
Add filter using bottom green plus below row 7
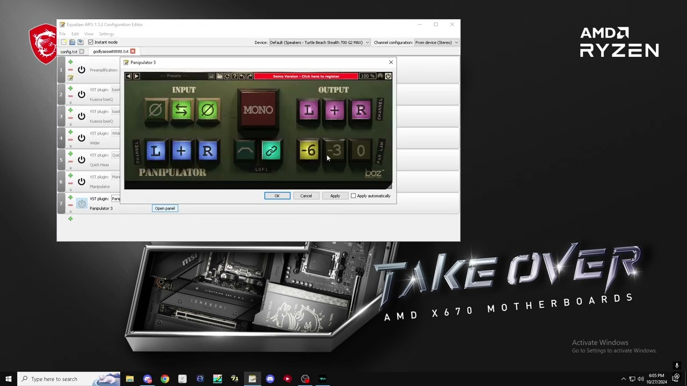point(70,219)
